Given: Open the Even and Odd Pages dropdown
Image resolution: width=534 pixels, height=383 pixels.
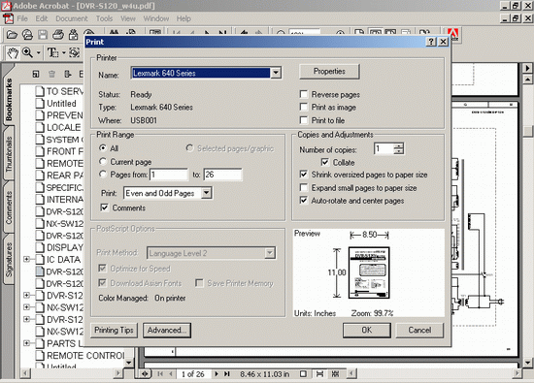Looking at the screenshot, I should (206, 193).
